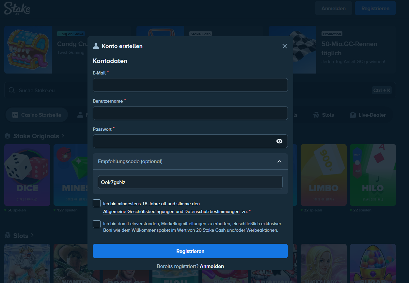Click the Casino Startseite tab icon
The image size is (409, 283).
coord(15,115)
